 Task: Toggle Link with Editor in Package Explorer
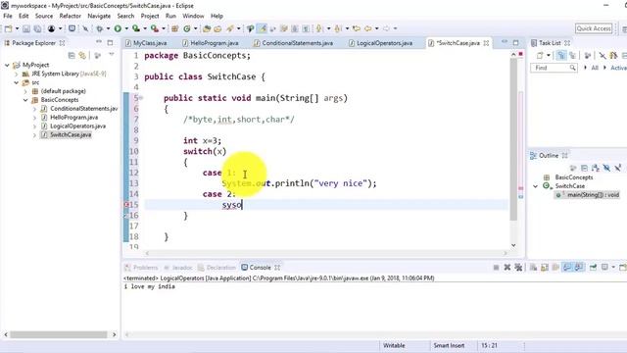tap(82, 55)
